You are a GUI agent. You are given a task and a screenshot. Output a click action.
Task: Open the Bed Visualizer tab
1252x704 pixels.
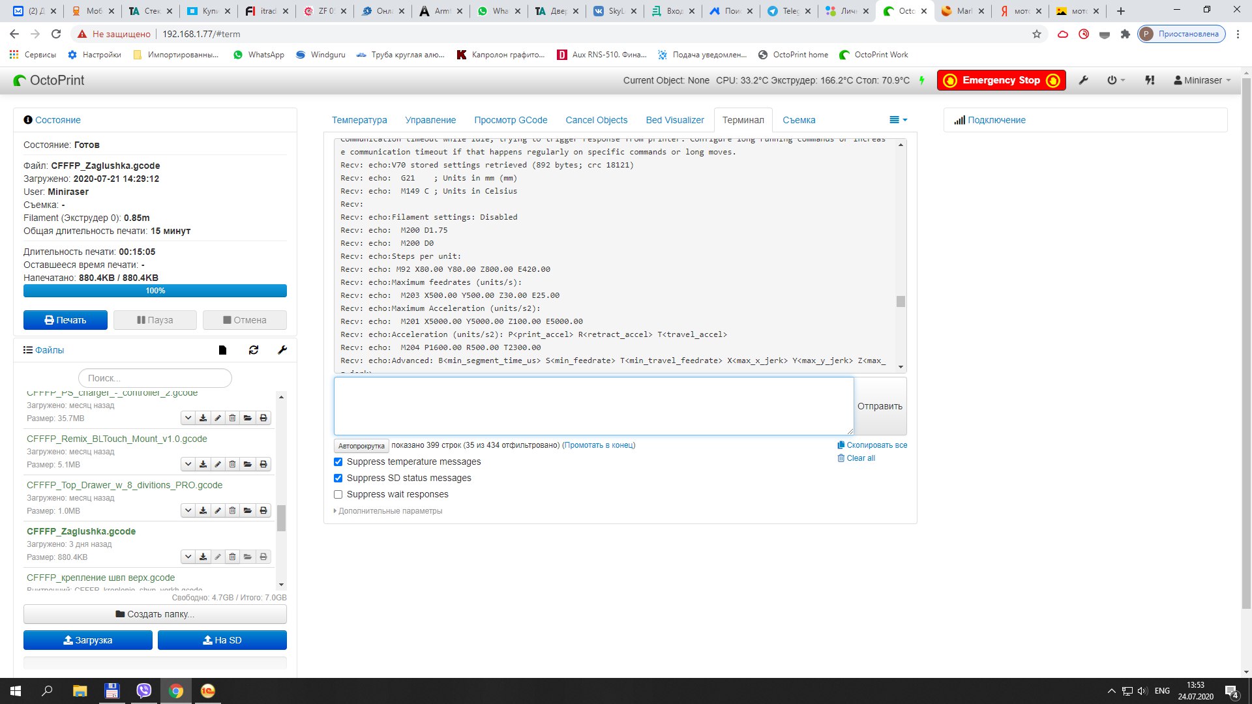point(675,120)
